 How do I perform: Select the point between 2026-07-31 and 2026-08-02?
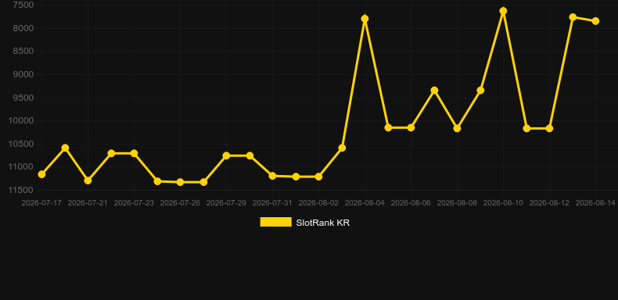(296, 177)
